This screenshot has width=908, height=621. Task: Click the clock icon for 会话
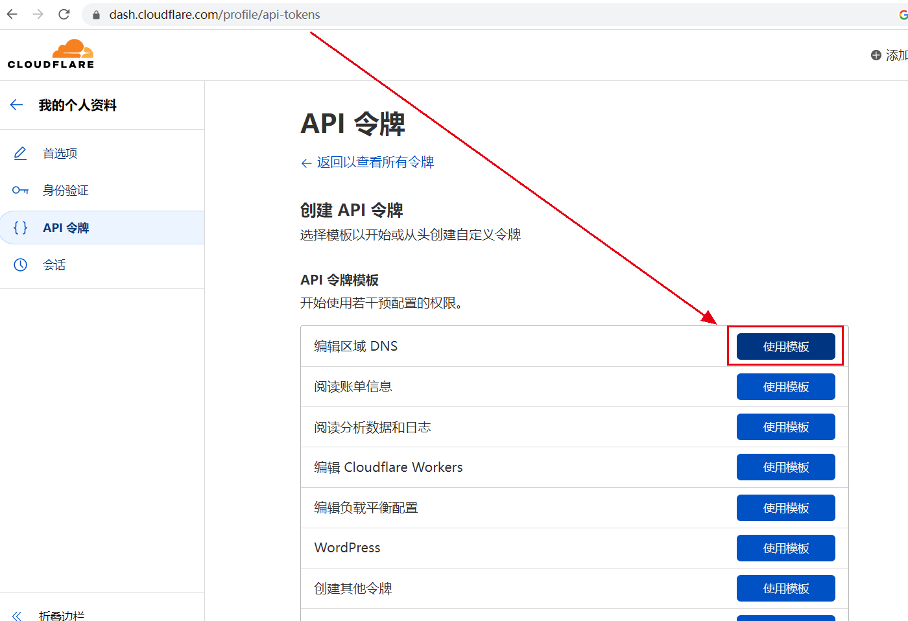pos(20,264)
